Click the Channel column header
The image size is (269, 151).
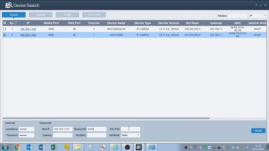(94, 23)
